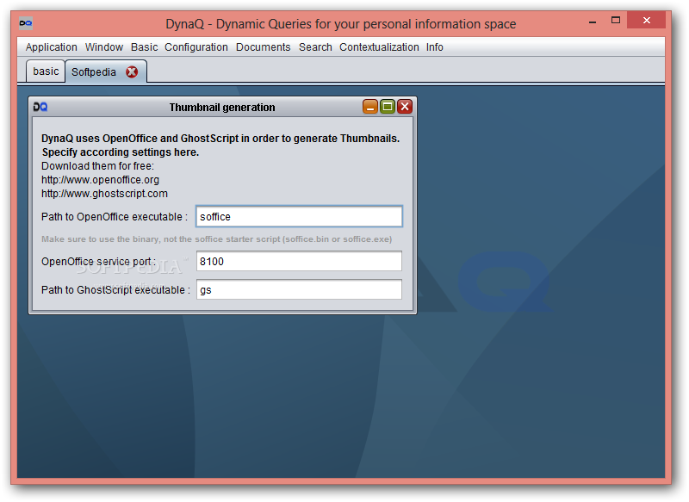Close the main DynaQ window
The height and width of the screenshot is (502, 689).
coord(647,20)
